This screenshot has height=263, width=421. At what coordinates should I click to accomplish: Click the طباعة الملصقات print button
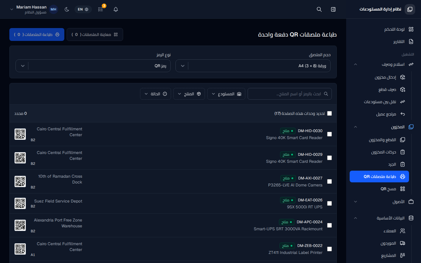pos(37,34)
